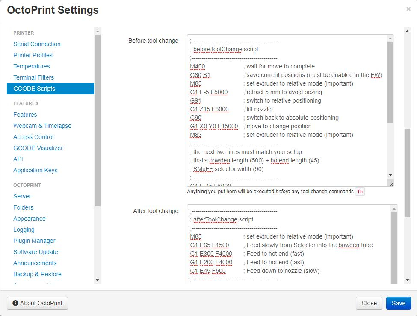
Task: Click the main content scrollbar thumb
Action: pos(407,173)
